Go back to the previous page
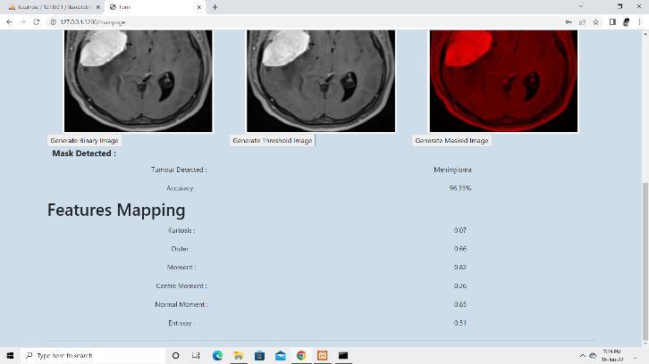This screenshot has width=649, height=364. click(x=10, y=22)
